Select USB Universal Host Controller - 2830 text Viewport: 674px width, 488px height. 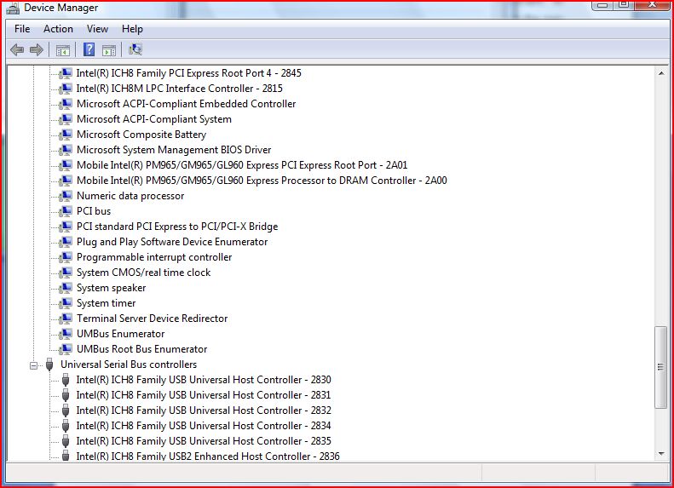coord(204,380)
